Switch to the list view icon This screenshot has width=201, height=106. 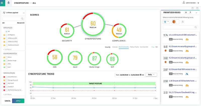pos(157,47)
